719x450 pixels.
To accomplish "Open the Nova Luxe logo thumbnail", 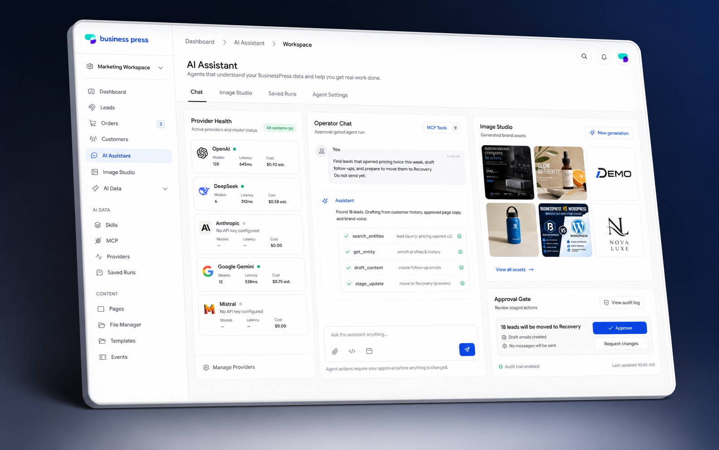I will pyautogui.click(x=618, y=230).
